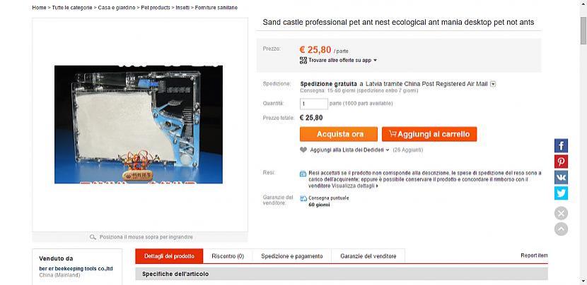587x285 pixels.
Task: Click the heart wishlist icon
Action: (303, 150)
